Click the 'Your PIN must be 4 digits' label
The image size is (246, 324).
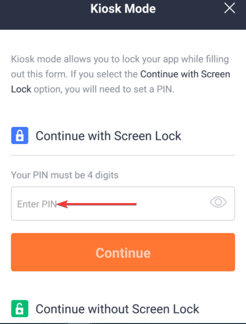pos(65,175)
